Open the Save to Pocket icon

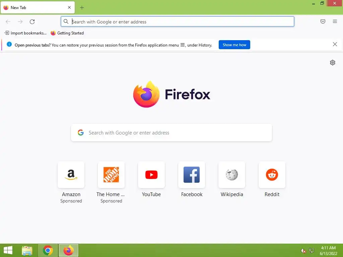323,21
